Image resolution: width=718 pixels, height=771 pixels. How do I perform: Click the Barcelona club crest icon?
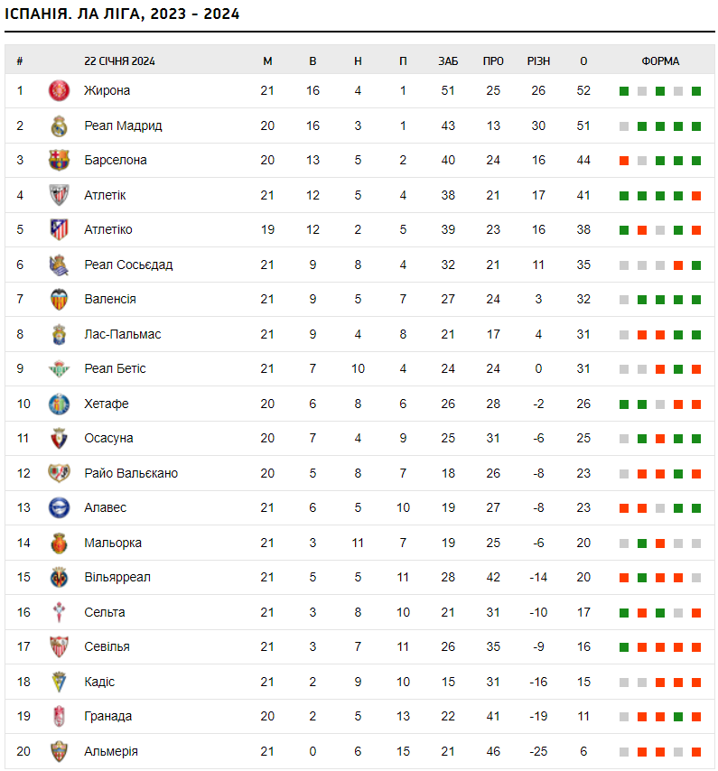(x=59, y=161)
